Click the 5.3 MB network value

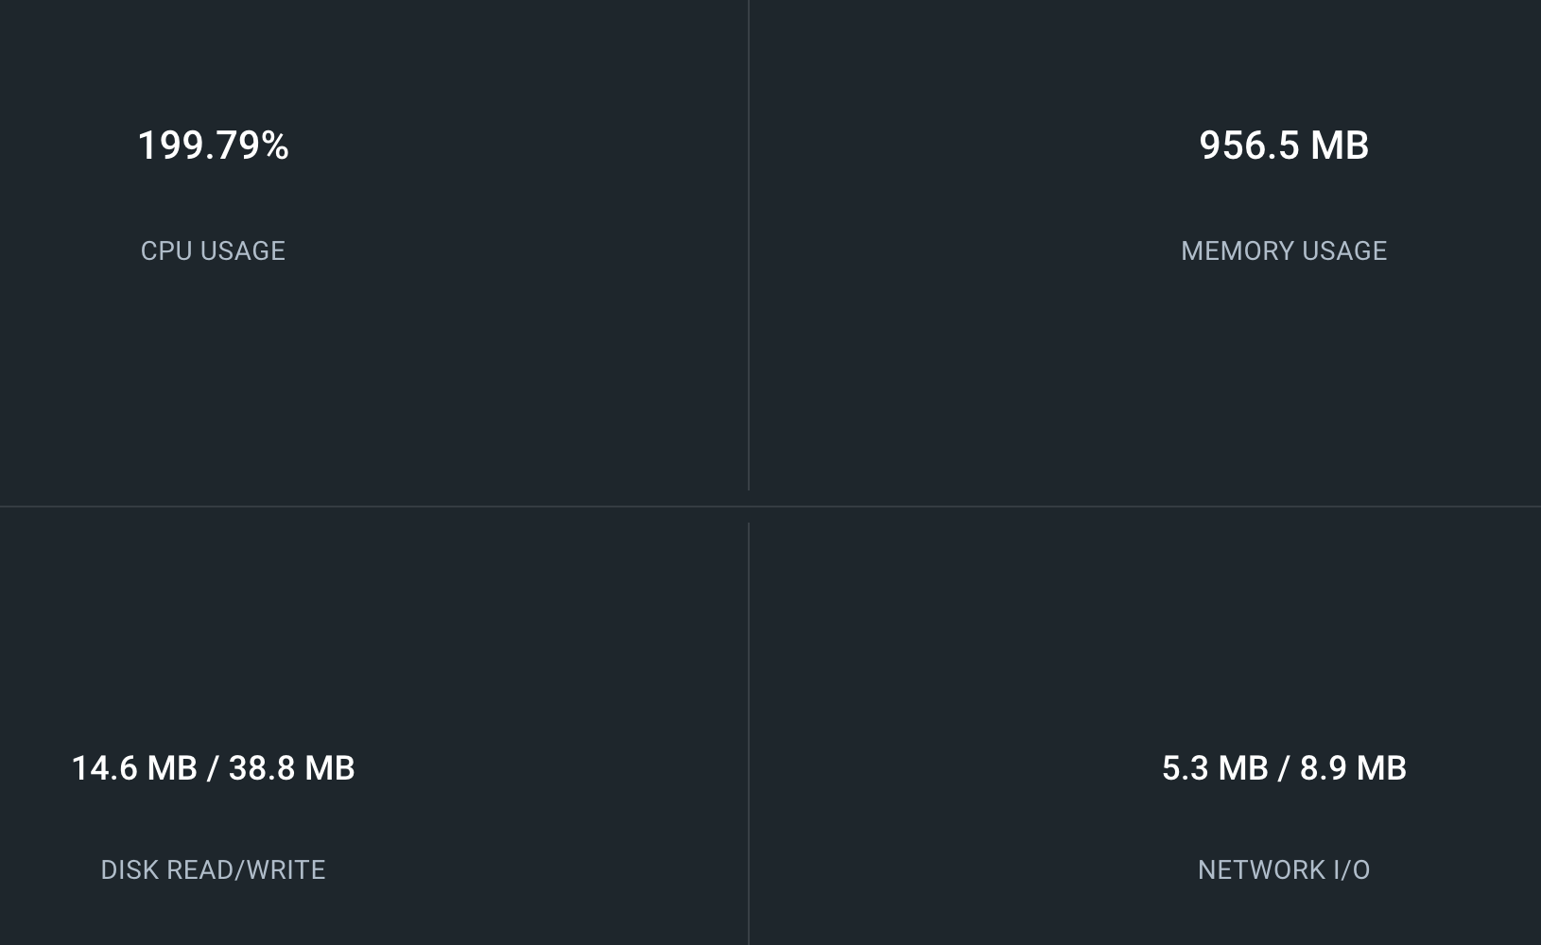click(1215, 768)
